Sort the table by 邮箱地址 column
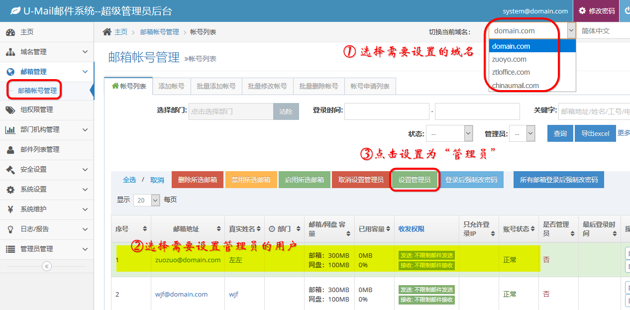The width and height of the screenshot is (630, 310). coord(218,229)
